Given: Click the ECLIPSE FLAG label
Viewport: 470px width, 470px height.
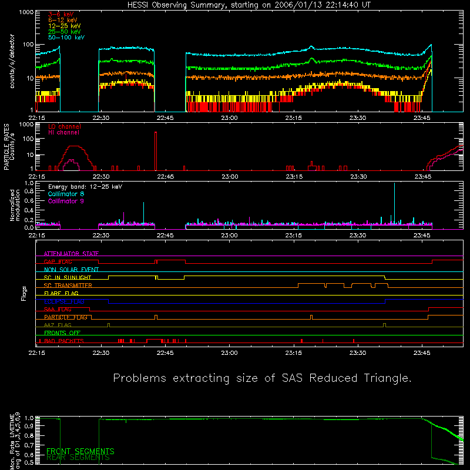Looking at the screenshot, I should pyautogui.click(x=64, y=301).
